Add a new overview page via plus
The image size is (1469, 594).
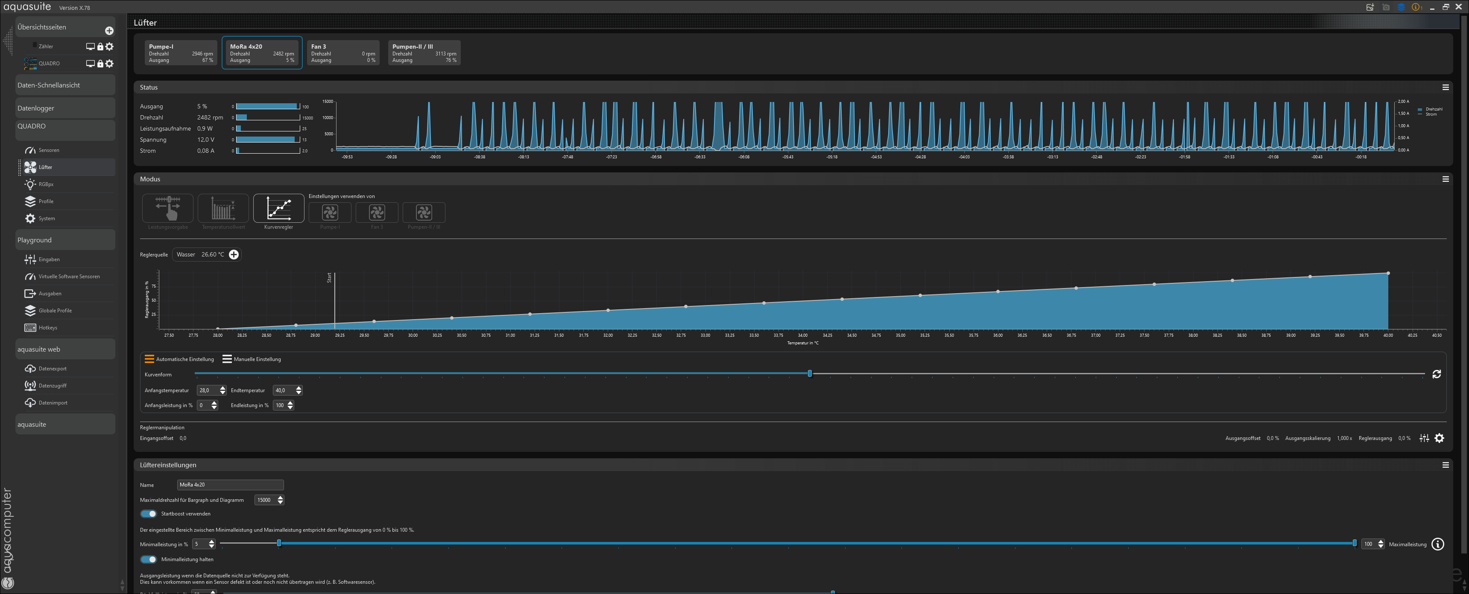(x=109, y=31)
